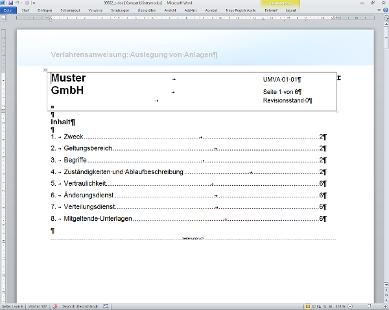Click the zoom in plus button
The height and width of the screenshot is (310, 389).
384,306
